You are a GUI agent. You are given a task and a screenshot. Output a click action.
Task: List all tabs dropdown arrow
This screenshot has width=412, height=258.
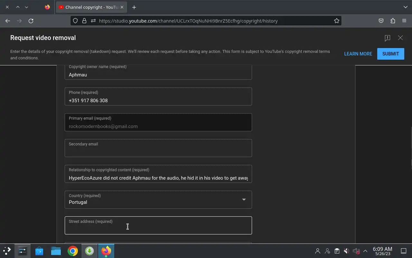pos(405,7)
